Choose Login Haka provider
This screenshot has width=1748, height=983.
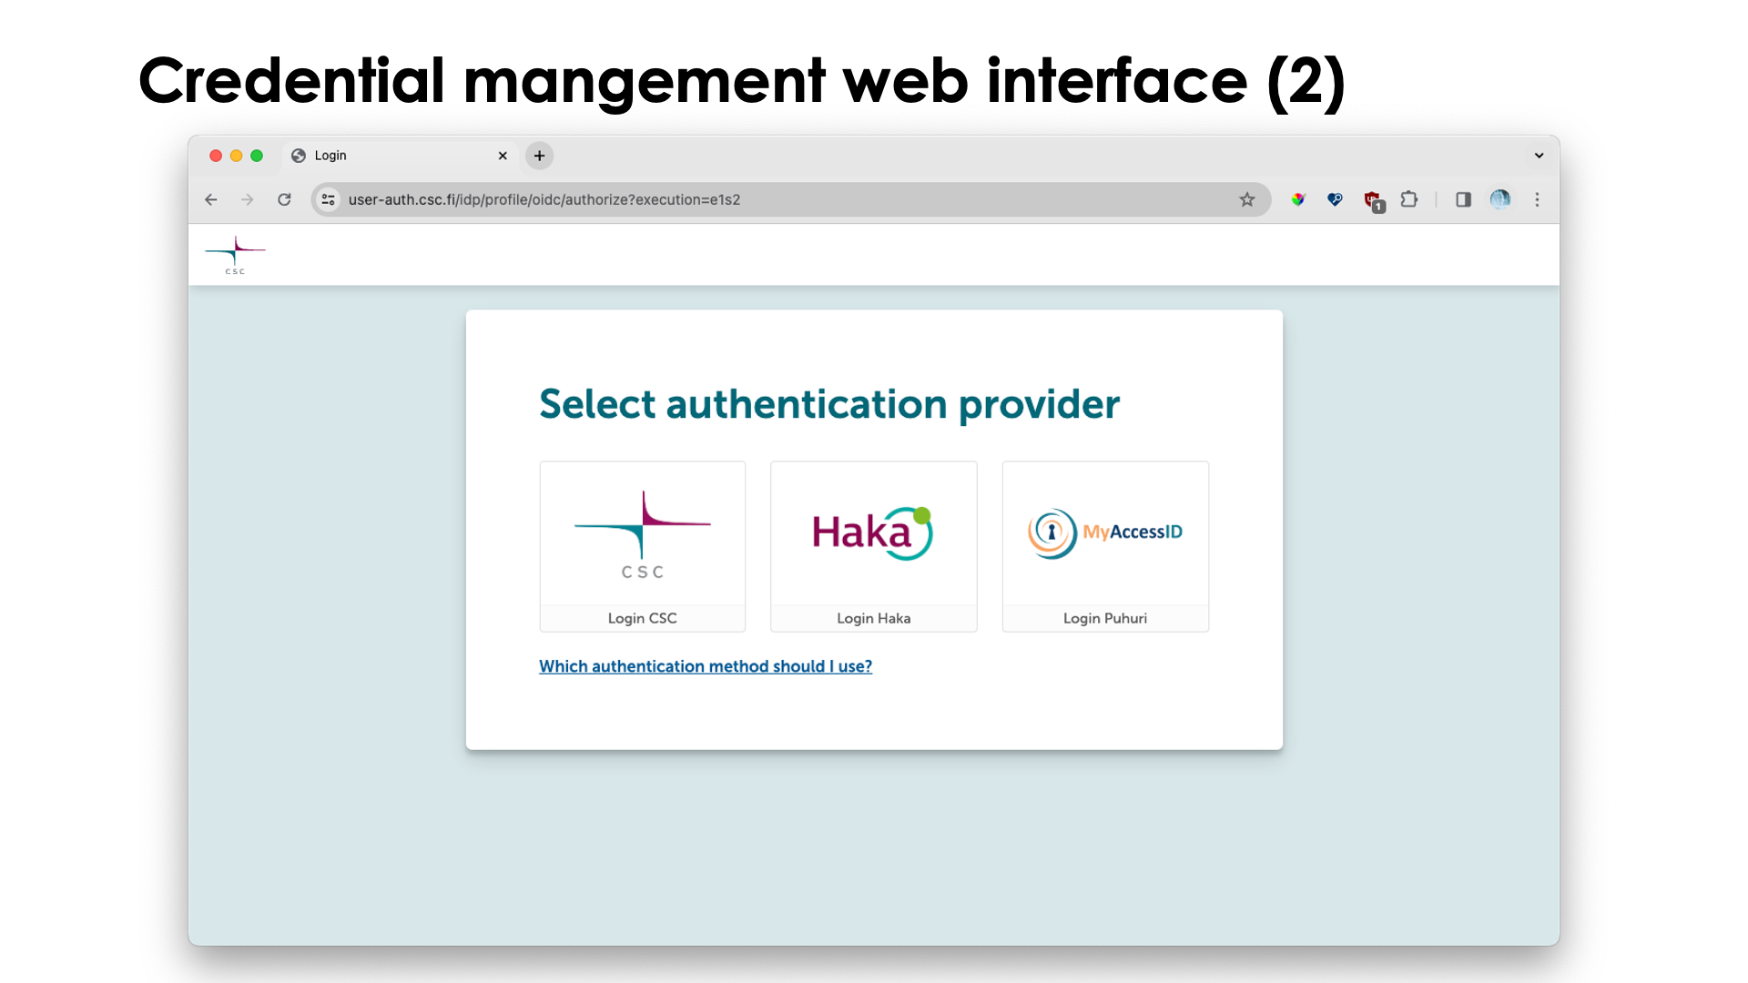874,546
